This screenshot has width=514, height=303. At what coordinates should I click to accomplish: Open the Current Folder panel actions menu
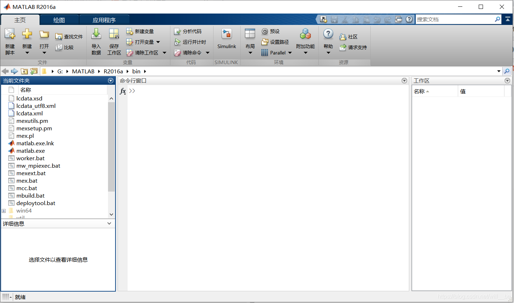pos(110,81)
